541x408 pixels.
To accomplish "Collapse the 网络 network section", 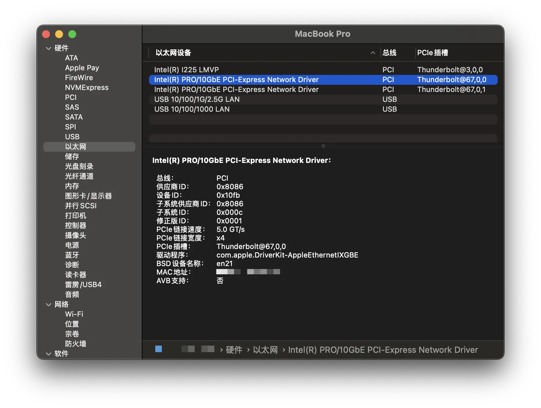I will (49, 305).
